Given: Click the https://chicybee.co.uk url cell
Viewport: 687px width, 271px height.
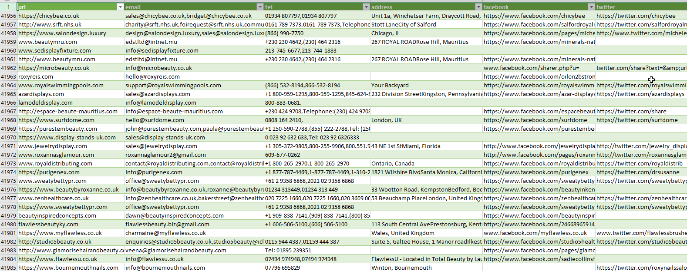Looking at the screenshot, I should pos(71,16).
